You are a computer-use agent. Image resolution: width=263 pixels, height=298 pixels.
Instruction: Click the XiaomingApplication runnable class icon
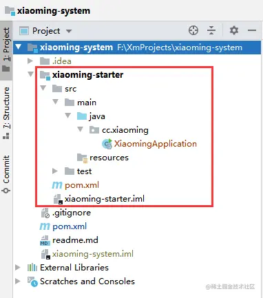click(x=107, y=144)
